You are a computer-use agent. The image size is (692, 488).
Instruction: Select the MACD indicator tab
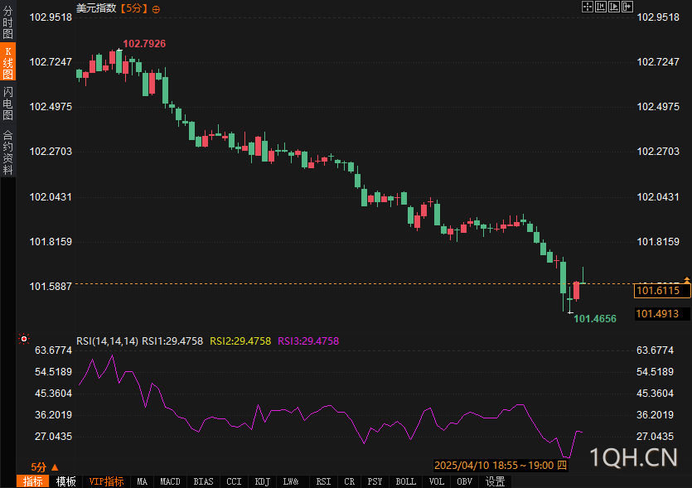tap(170, 481)
